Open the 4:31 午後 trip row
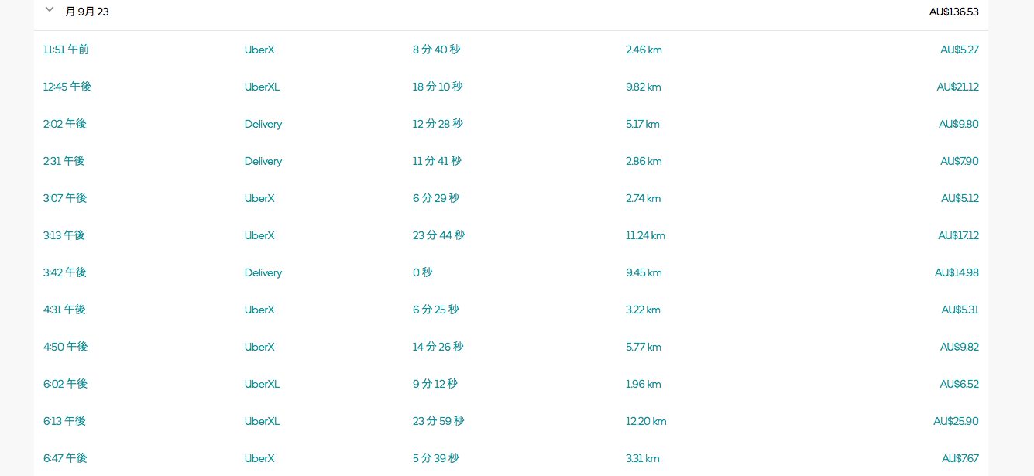 click(x=511, y=310)
